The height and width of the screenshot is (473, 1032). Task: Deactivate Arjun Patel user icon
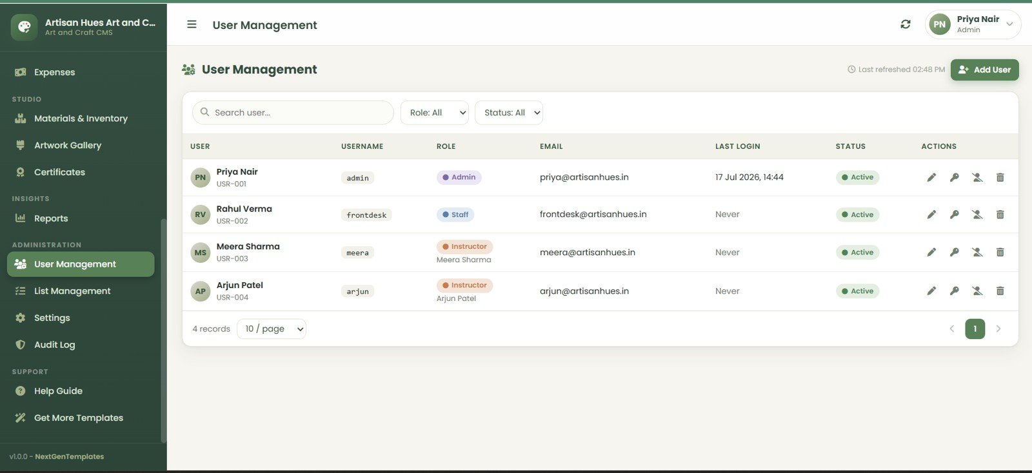coord(977,291)
